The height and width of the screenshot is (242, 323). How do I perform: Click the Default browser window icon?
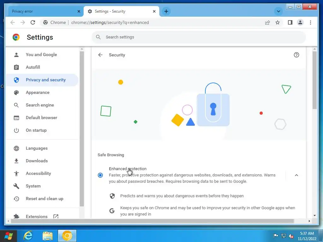click(x=16, y=118)
